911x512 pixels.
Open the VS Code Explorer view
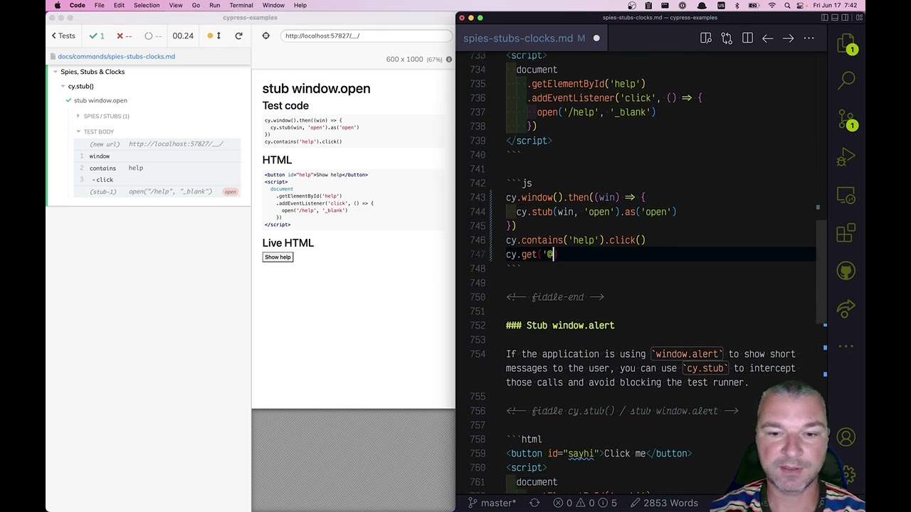tap(846, 44)
